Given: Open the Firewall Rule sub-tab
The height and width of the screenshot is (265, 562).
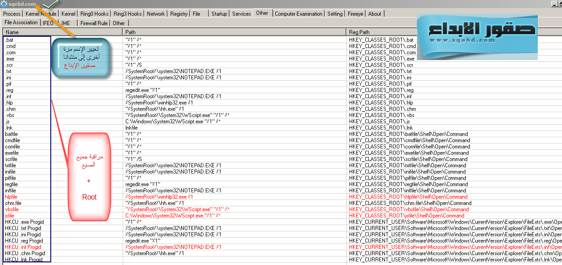Looking at the screenshot, I should 94,23.
